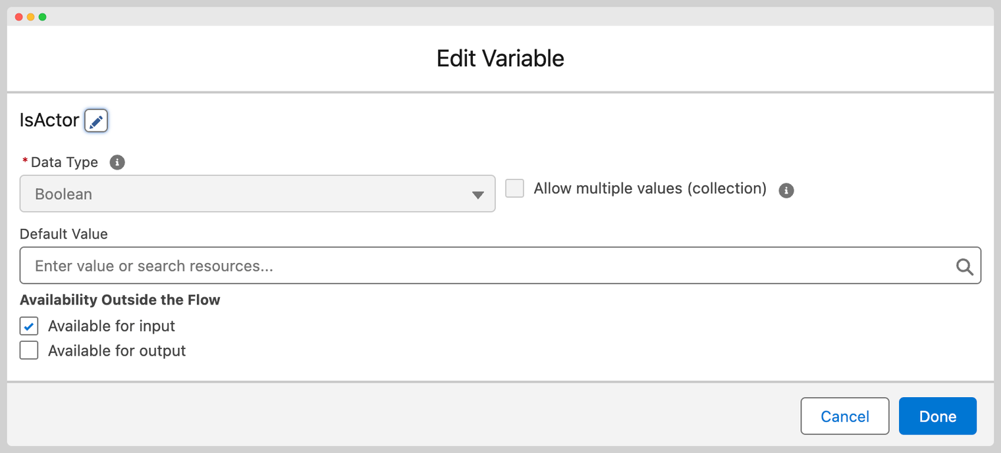This screenshot has height=453, width=1001.
Task: Click the info icon after collection checkbox
Action: pos(786,191)
